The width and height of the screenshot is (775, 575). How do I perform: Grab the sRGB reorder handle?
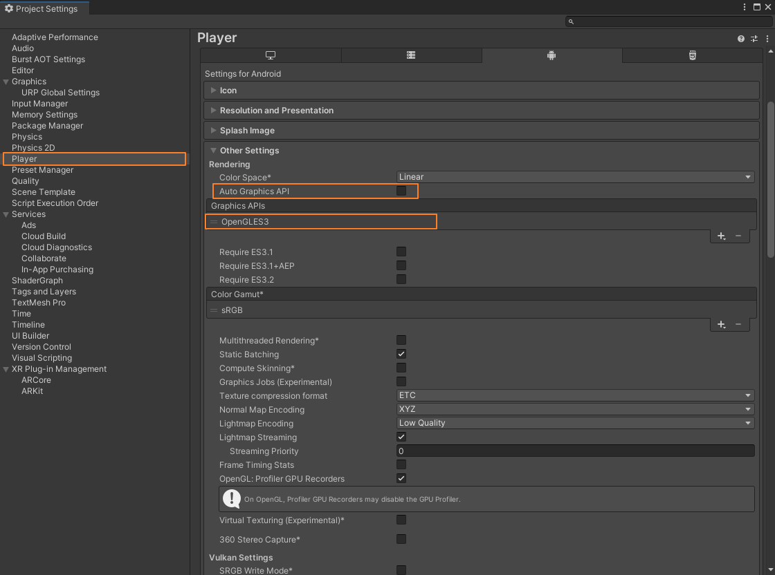pyautogui.click(x=214, y=310)
